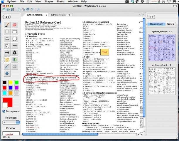The height and width of the screenshot is (141, 179).
Task: Open the Edit menu
Action: pyautogui.click(x=30, y=1)
